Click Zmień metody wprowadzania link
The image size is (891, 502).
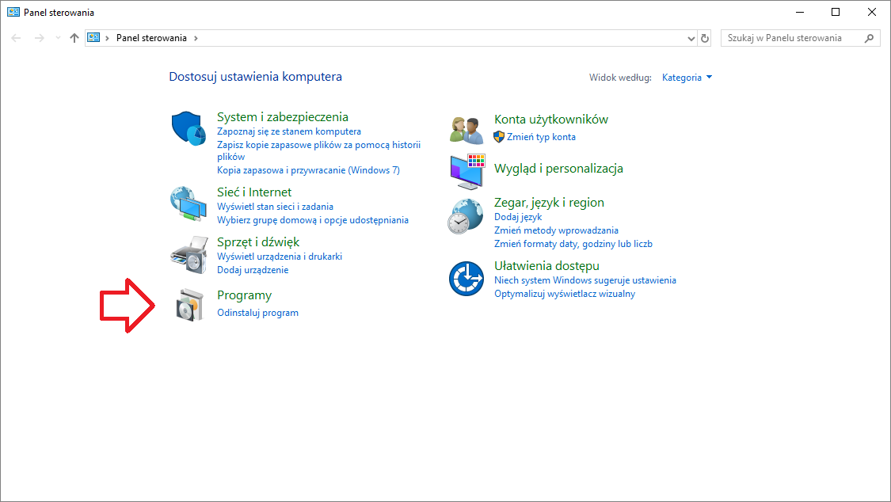click(x=556, y=230)
